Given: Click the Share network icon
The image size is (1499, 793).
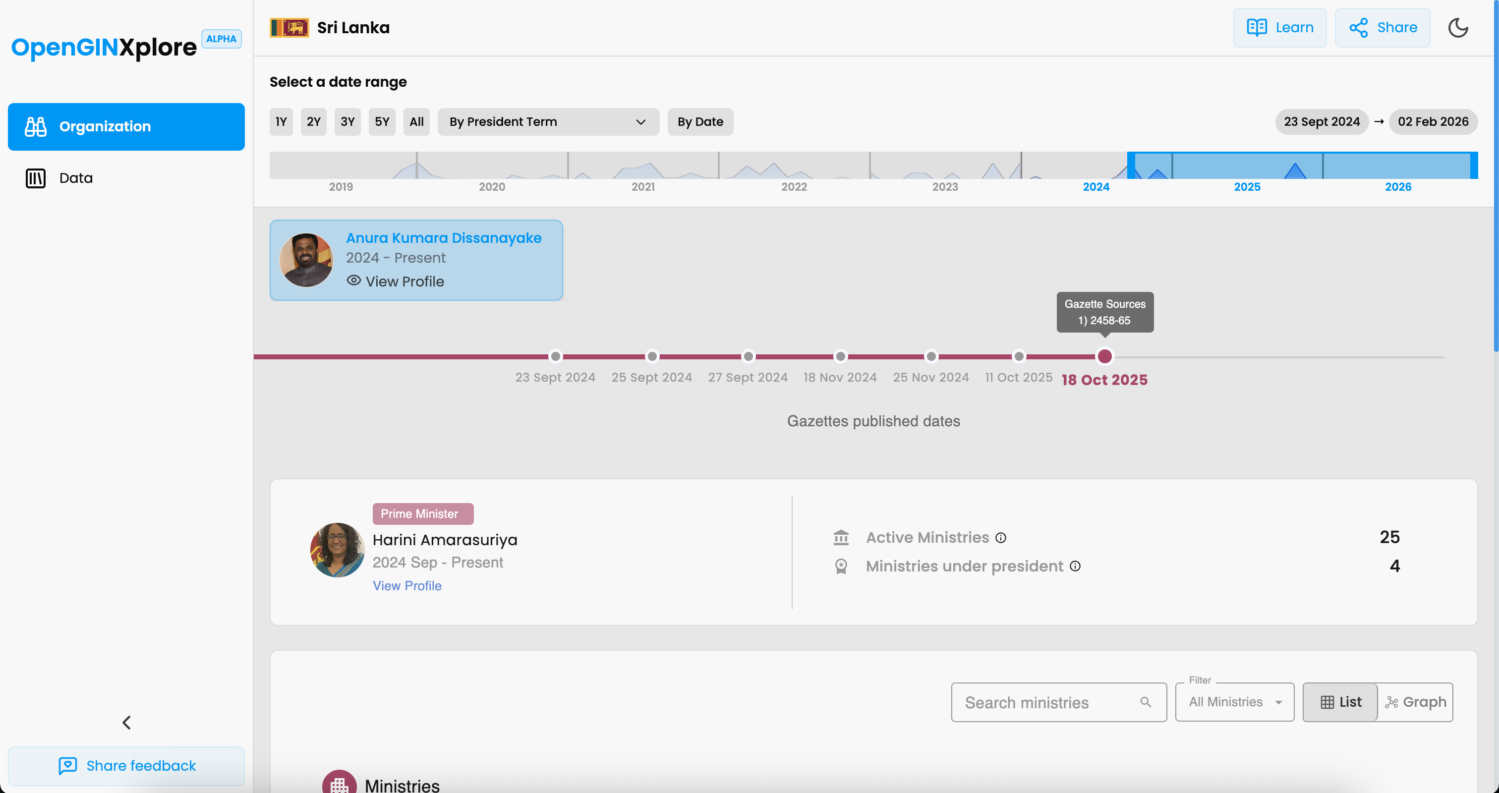Looking at the screenshot, I should (1358, 27).
